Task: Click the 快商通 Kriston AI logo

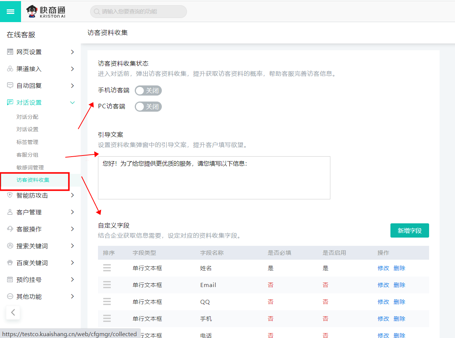Action: [x=46, y=12]
